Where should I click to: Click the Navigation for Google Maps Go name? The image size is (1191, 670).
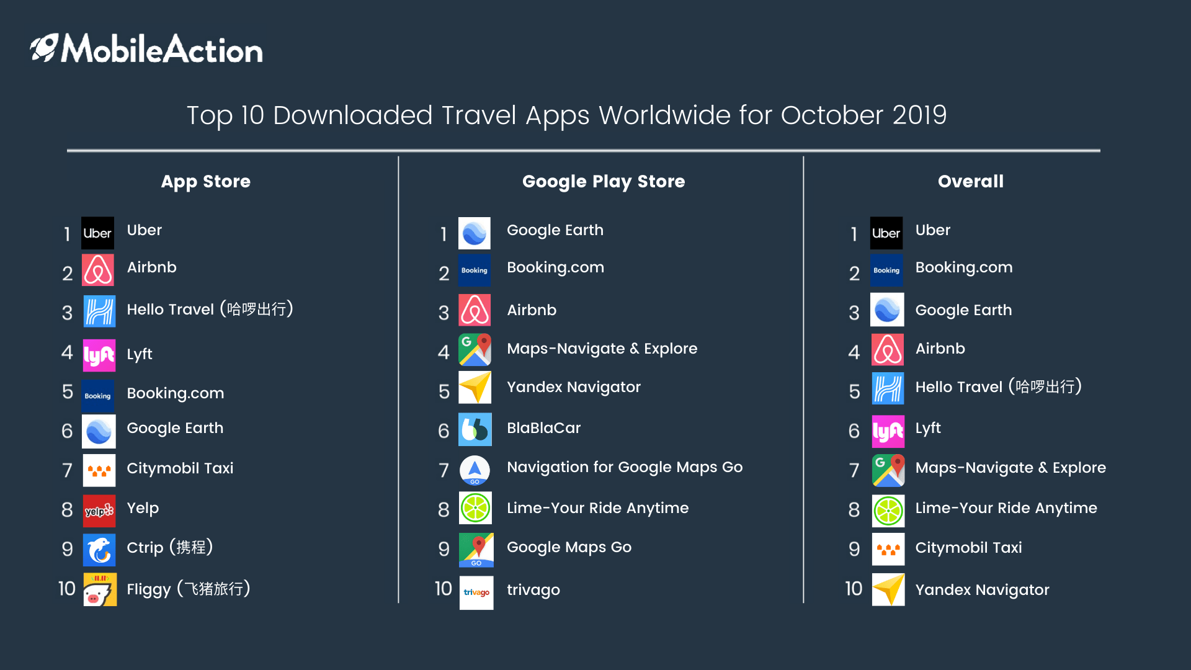(625, 467)
